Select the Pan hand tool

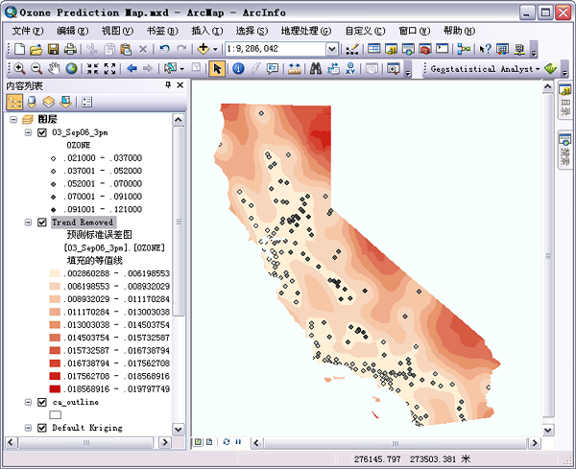[53, 68]
